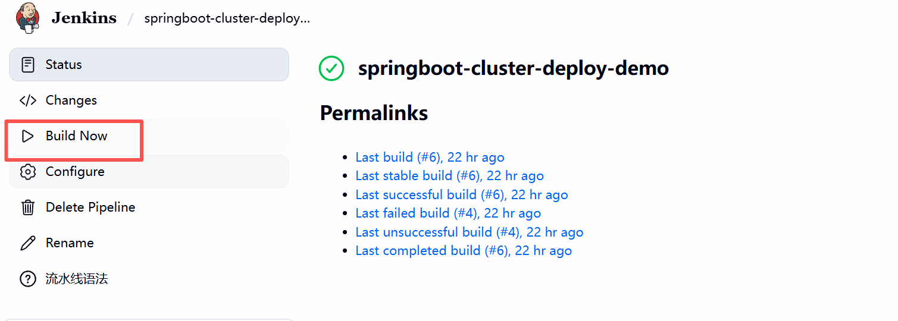Go to Jenkins home via breadcrumb text
The height and width of the screenshot is (321, 898).
point(84,18)
